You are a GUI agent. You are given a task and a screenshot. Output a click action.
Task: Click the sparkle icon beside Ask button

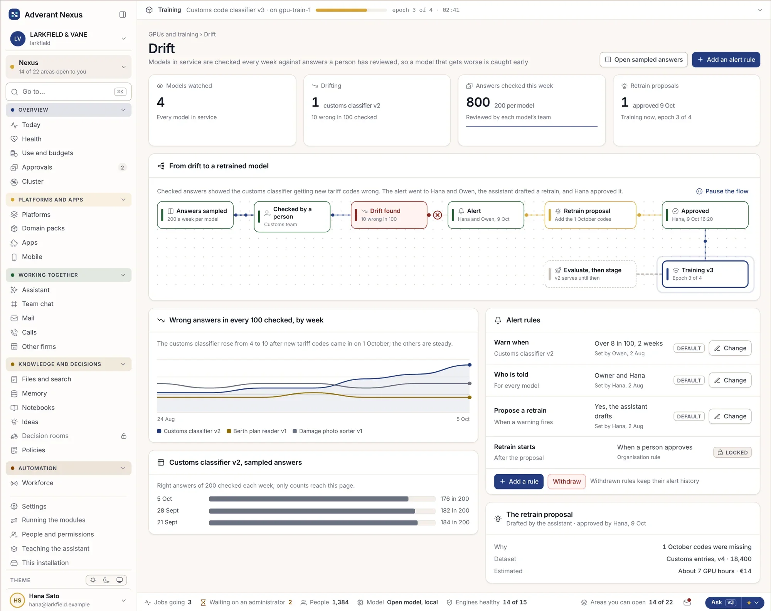(749, 603)
